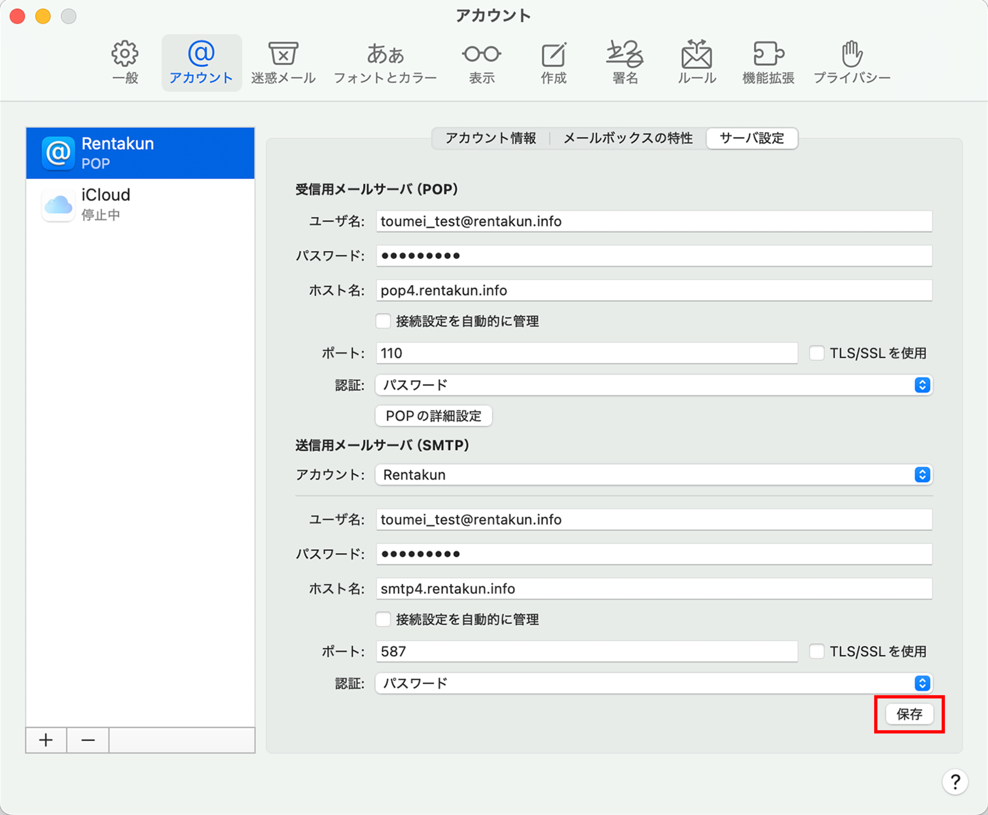Enable TLS/SSL for SMTP port 587

tap(817, 651)
